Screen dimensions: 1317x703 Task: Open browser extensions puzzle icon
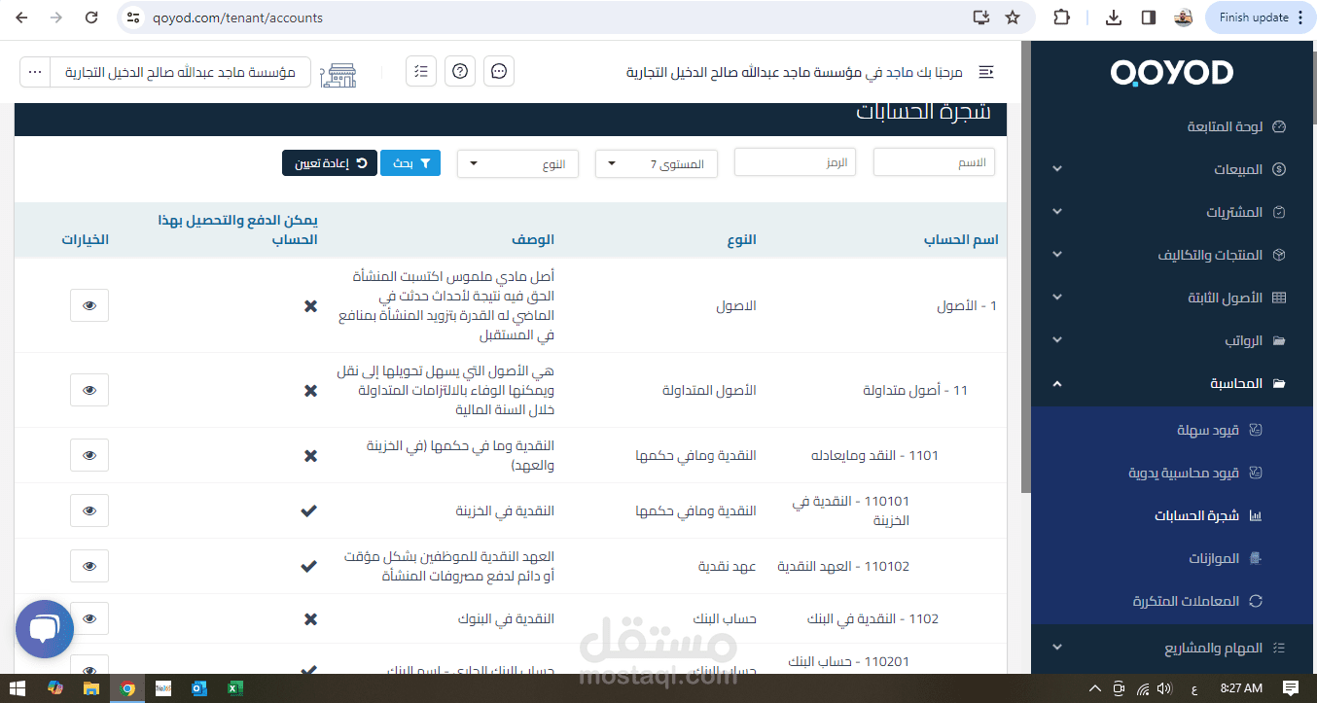1061,18
